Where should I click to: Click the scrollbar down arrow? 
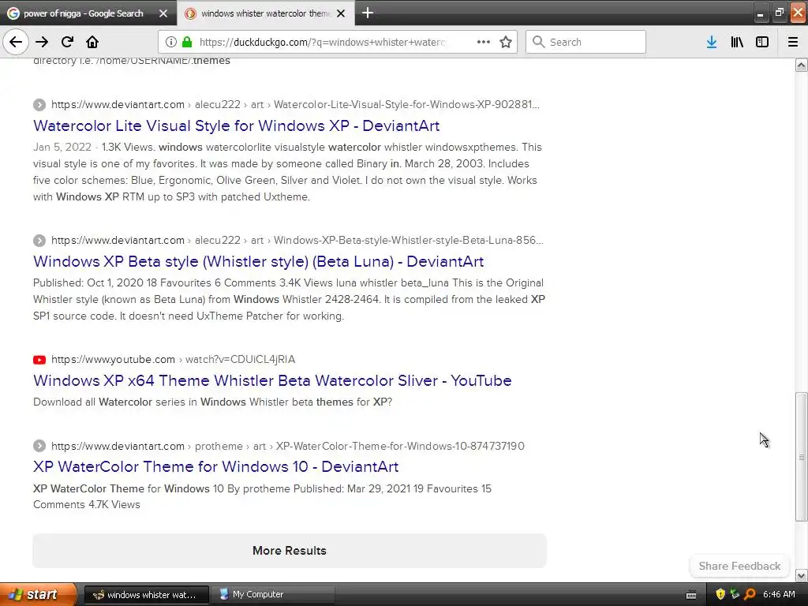coord(802,575)
